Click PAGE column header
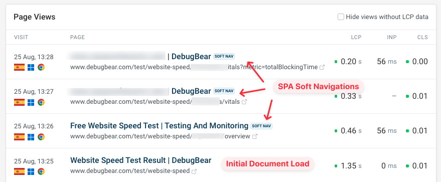Screen dimensions: 441x182 77,37
